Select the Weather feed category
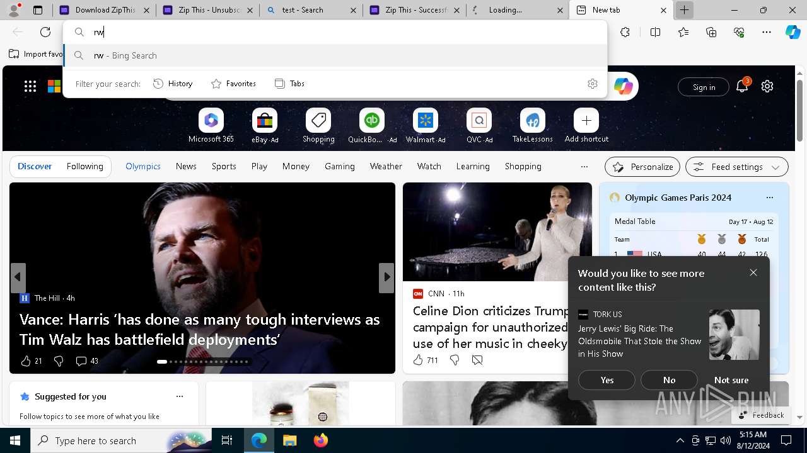Image resolution: width=807 pixels, height=453 pixels. pyautogui.click(x=386, y=166)
